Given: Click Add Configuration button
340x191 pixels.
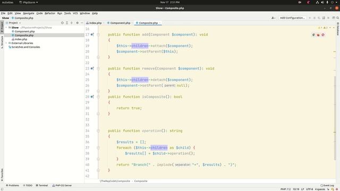Looking at the screenshot, I should click(x=292, y=18).
